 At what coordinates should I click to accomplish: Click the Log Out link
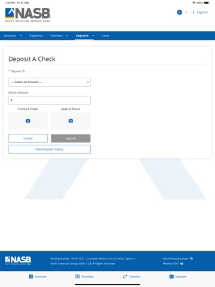[x=202, y=13]
